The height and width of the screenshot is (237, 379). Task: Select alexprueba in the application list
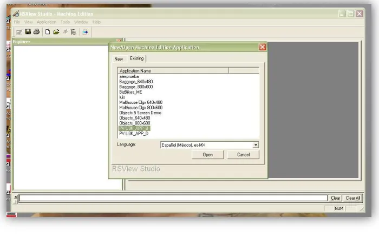pyautogui.click(x=129, y=76)
